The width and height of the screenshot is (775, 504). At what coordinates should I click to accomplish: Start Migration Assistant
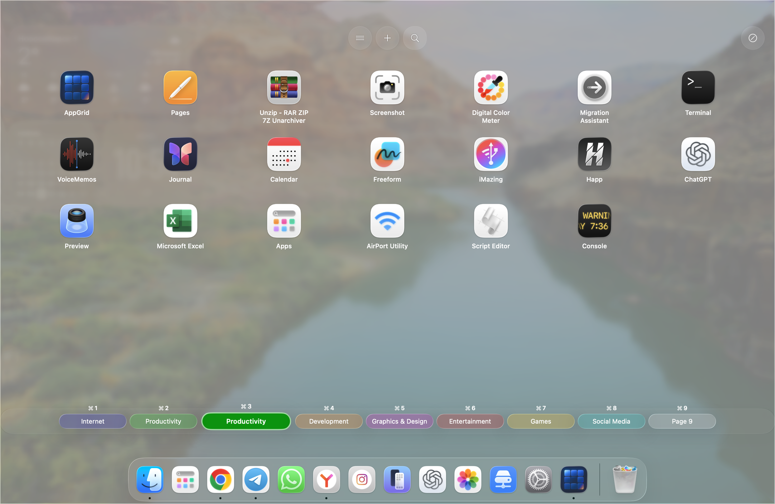click(x=594, y=87)
